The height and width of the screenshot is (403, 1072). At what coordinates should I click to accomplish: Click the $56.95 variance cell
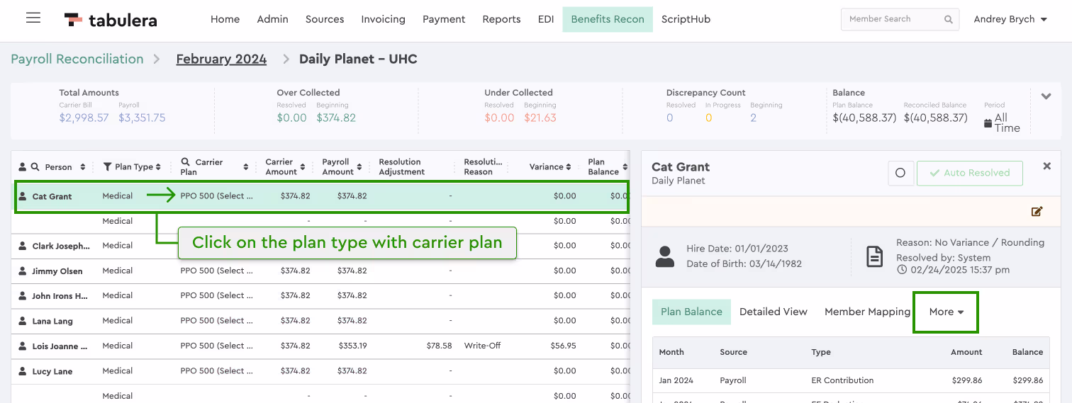click(563, 346)
